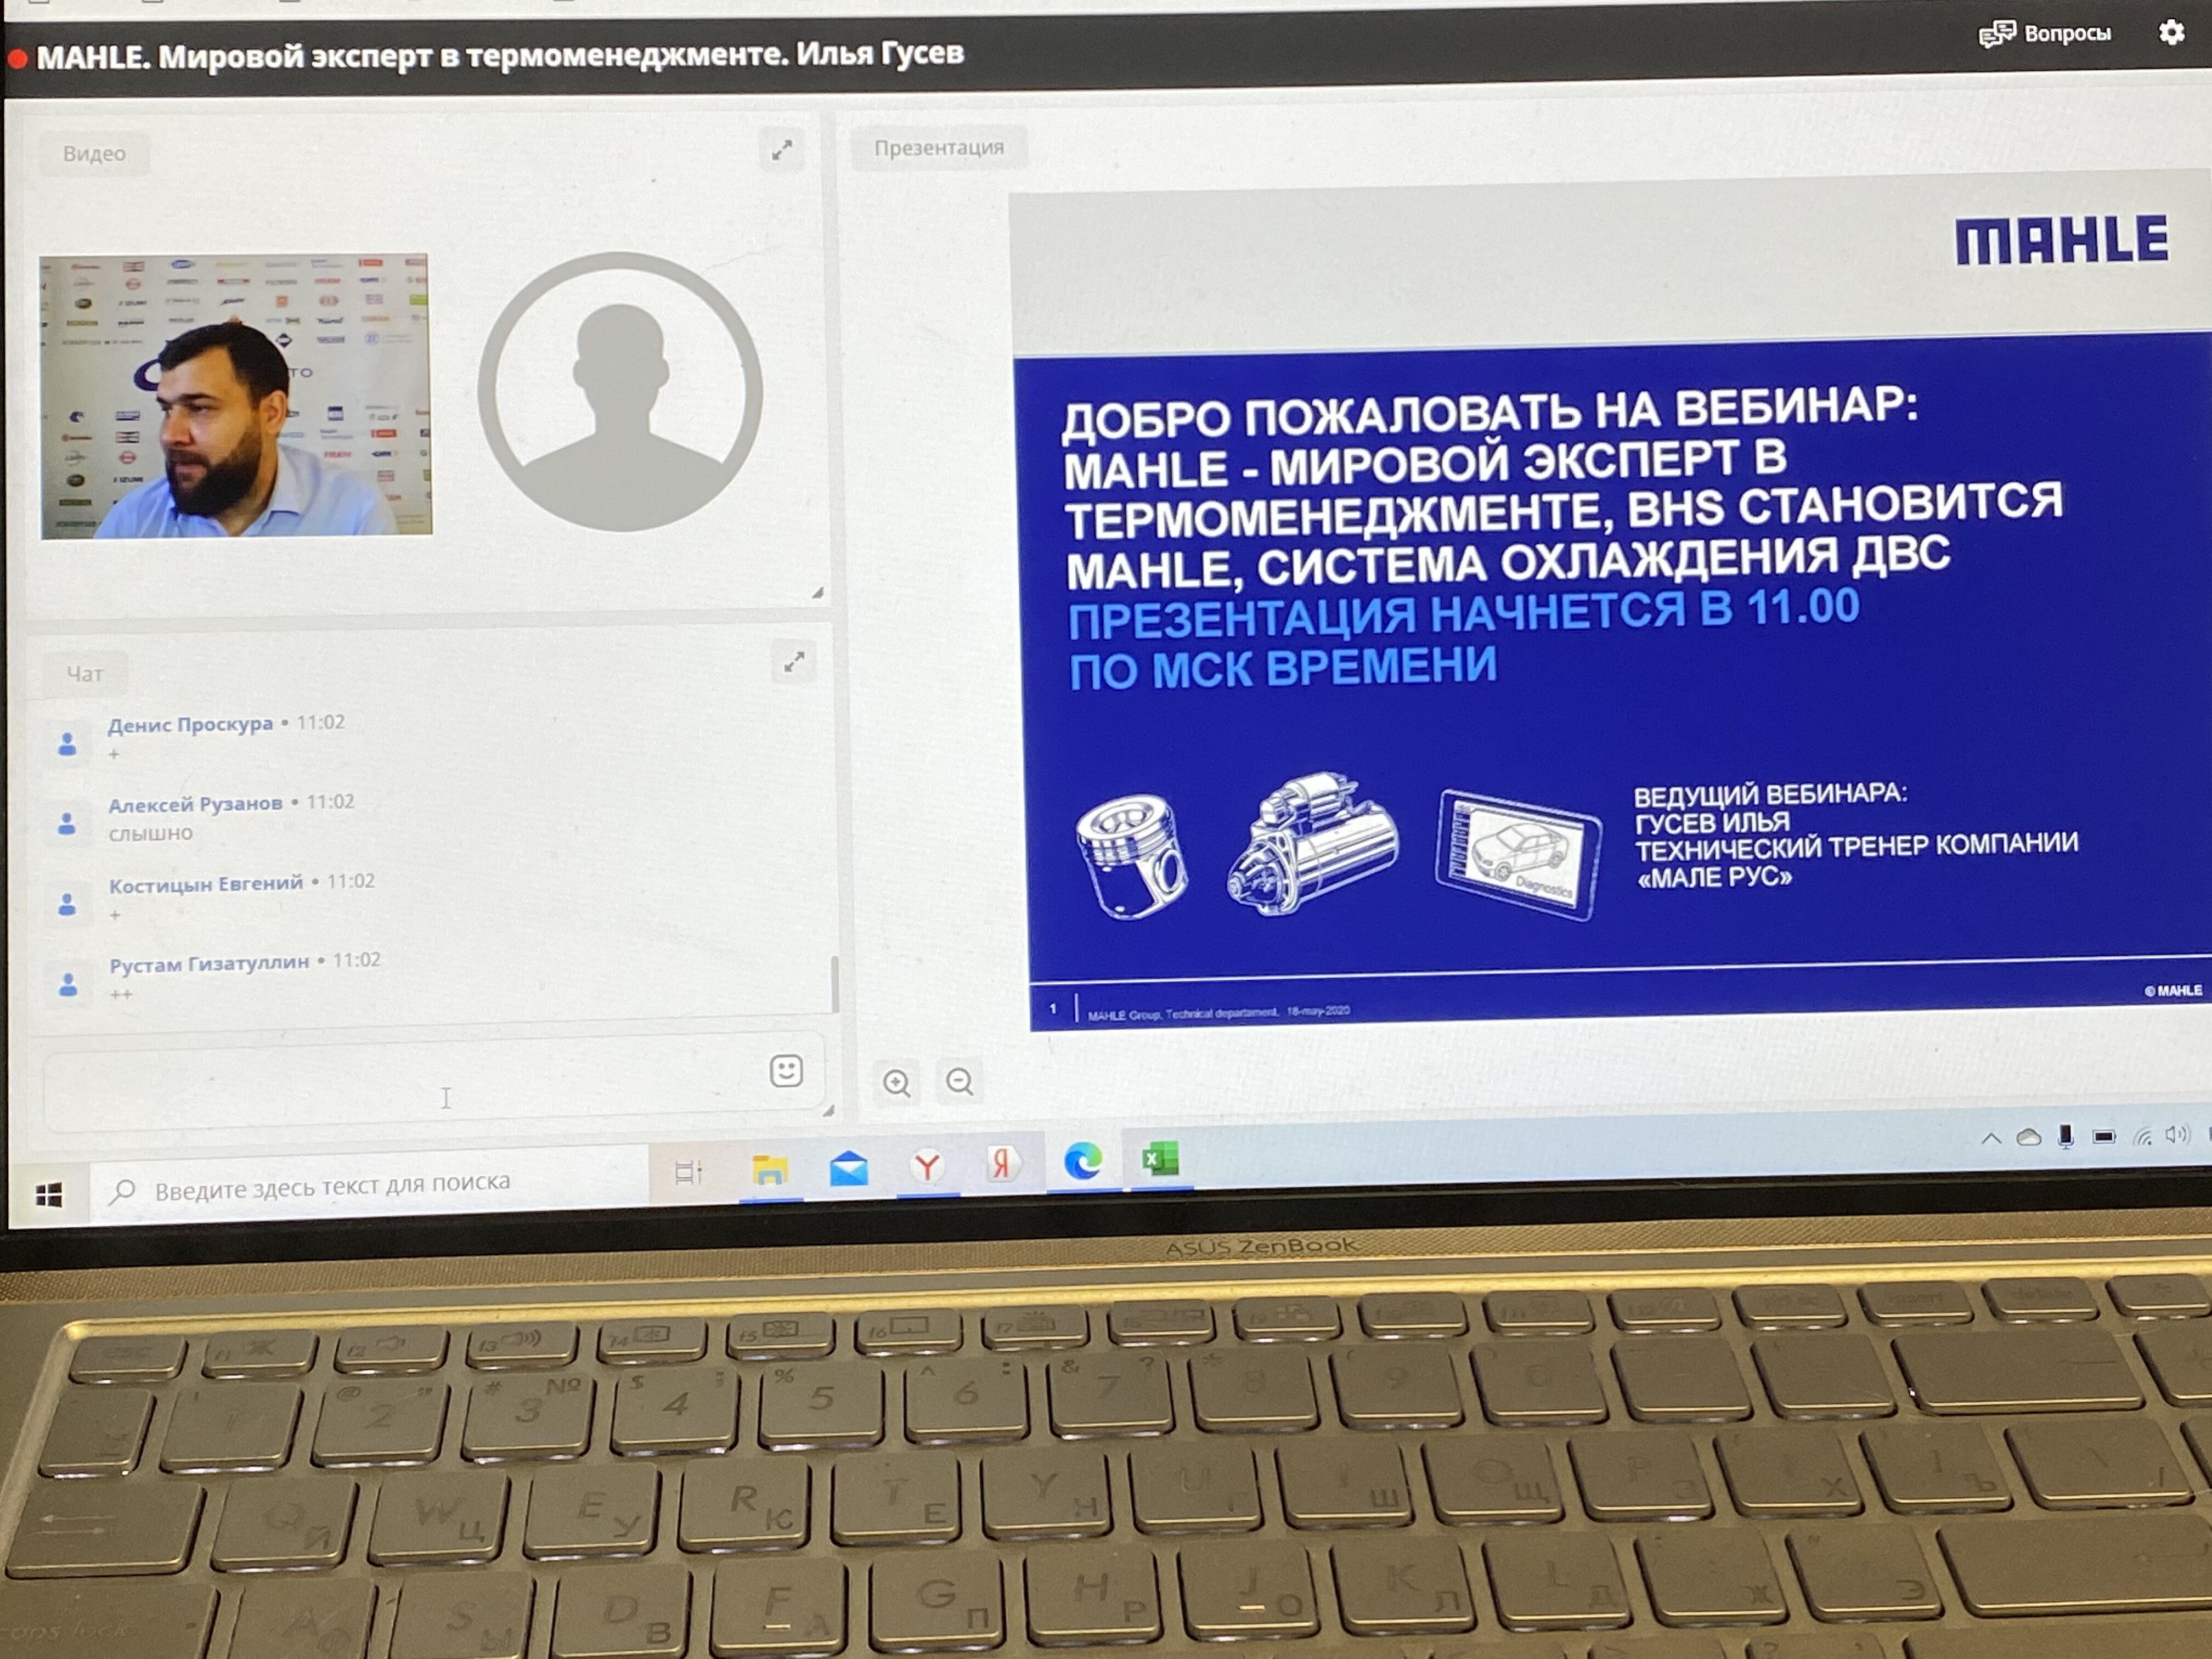Click the OneDrive cloud tray icon
This screenshot has height=1659, width=2212.
coord(2028,1136)
